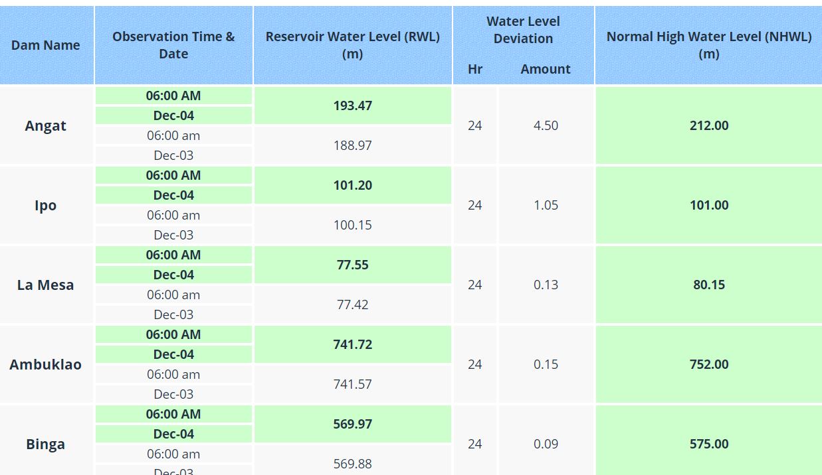This screenshot has width=822, height=475.
Task: Click Angat's previous water level 188.97
Action: point(352,145)
